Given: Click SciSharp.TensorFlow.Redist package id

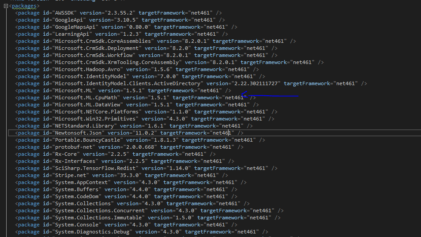Looking at the screenshot, I should [95, 168].
